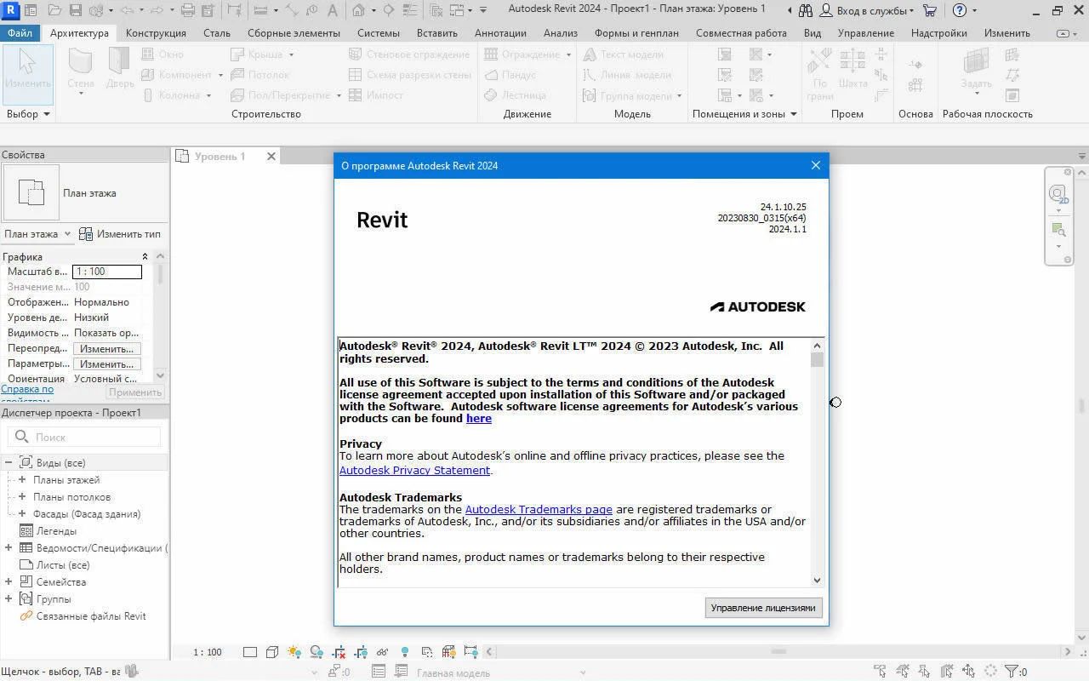Viewport: 1089px width, 681px height.
Task: Open the Файл menu tab
Action: [20, 33]
